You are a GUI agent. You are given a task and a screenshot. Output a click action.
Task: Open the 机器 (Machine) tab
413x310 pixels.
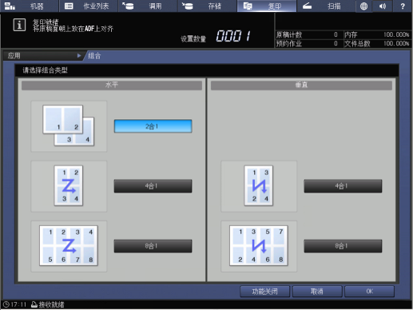tap(30, 6)
